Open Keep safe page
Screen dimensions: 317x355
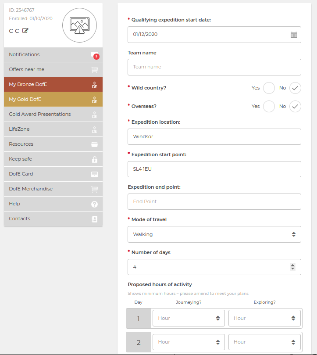(53, 159)
